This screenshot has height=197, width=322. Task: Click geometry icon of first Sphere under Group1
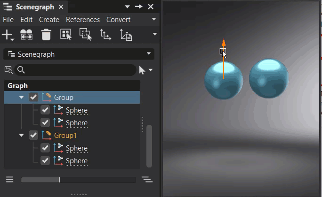(x=58, y=148)
